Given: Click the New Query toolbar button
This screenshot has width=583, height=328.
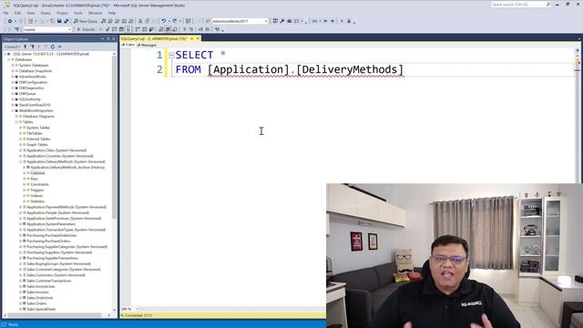Looking at the screenshot, I should [86, 21].
